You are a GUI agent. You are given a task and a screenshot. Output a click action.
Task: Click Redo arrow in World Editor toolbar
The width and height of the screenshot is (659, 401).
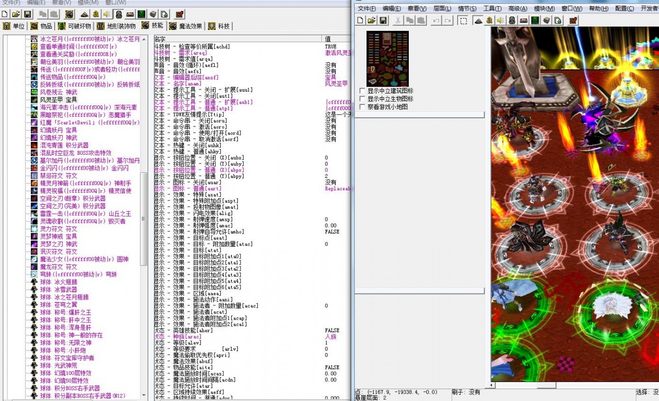447,20
